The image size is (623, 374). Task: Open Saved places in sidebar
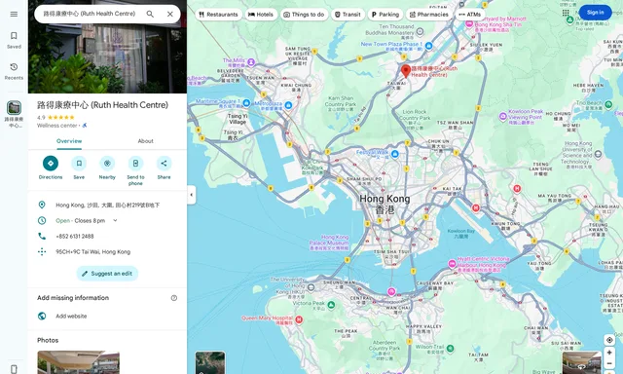pos(14,40)
